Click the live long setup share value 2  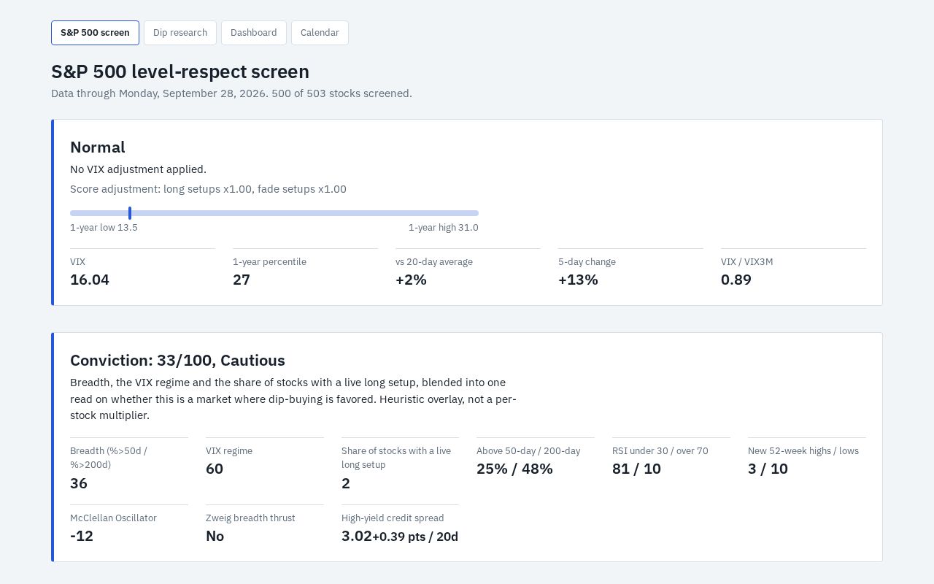tap(346, 483)
